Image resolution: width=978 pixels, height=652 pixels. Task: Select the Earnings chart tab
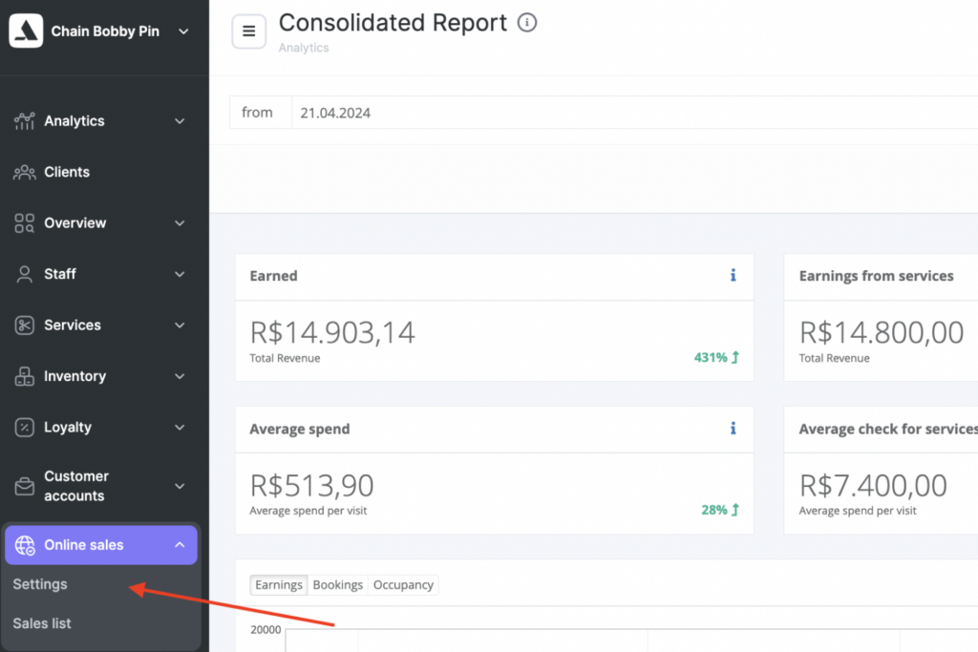[x=279, y=585]
